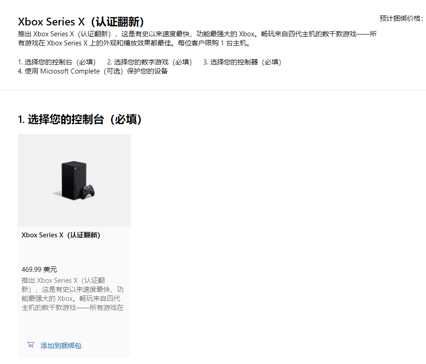Click the 每位客户限购 1 台主机 sentence
This screenshot has width=426, height=364.
point(214,43)
